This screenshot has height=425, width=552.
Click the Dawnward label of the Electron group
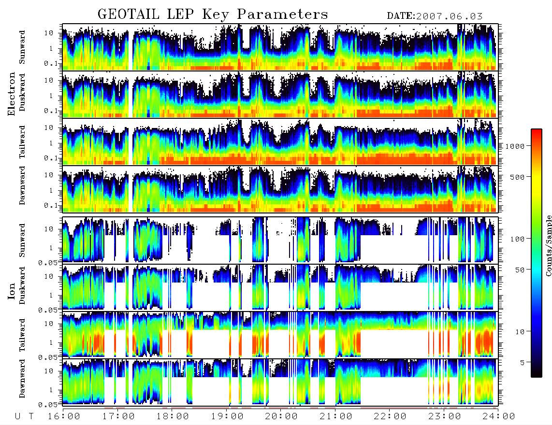(22, 186)
